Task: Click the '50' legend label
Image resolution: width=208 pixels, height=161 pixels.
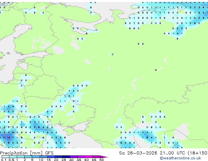Action: pyautogui.click(x=101, y=160)
